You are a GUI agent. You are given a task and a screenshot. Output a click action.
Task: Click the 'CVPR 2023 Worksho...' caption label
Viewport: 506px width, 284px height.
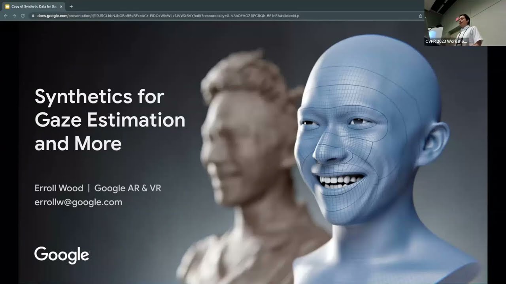[x=446, y=41]
